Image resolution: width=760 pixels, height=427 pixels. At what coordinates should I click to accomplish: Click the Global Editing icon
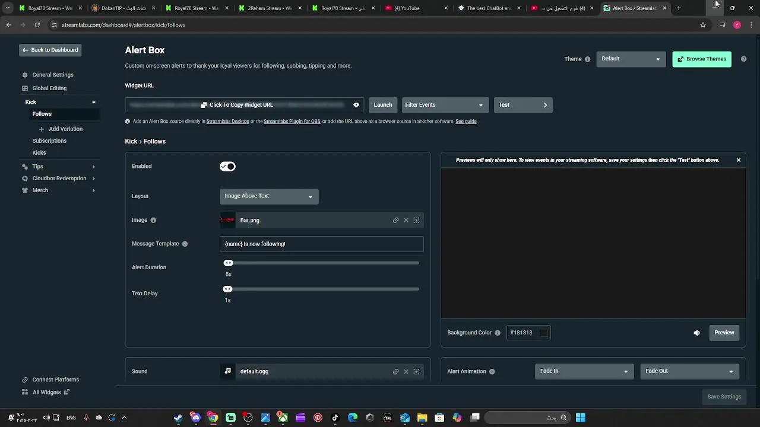[25, 88]
